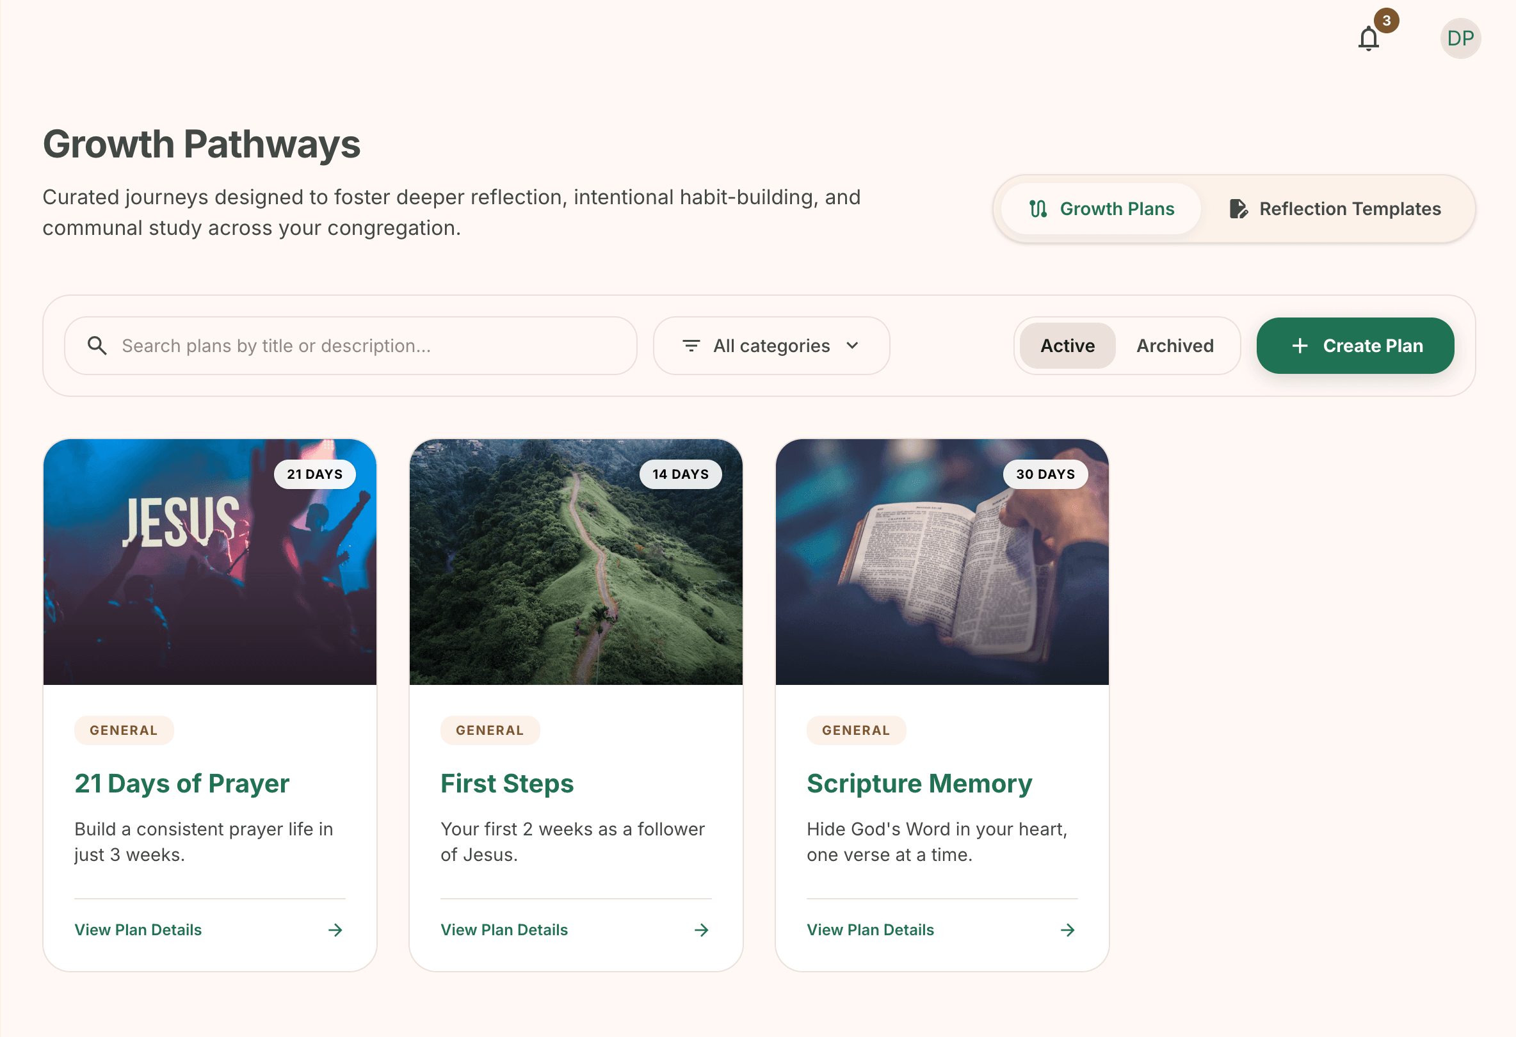
Task: Click the search magnifier icon
Action: 97,346
